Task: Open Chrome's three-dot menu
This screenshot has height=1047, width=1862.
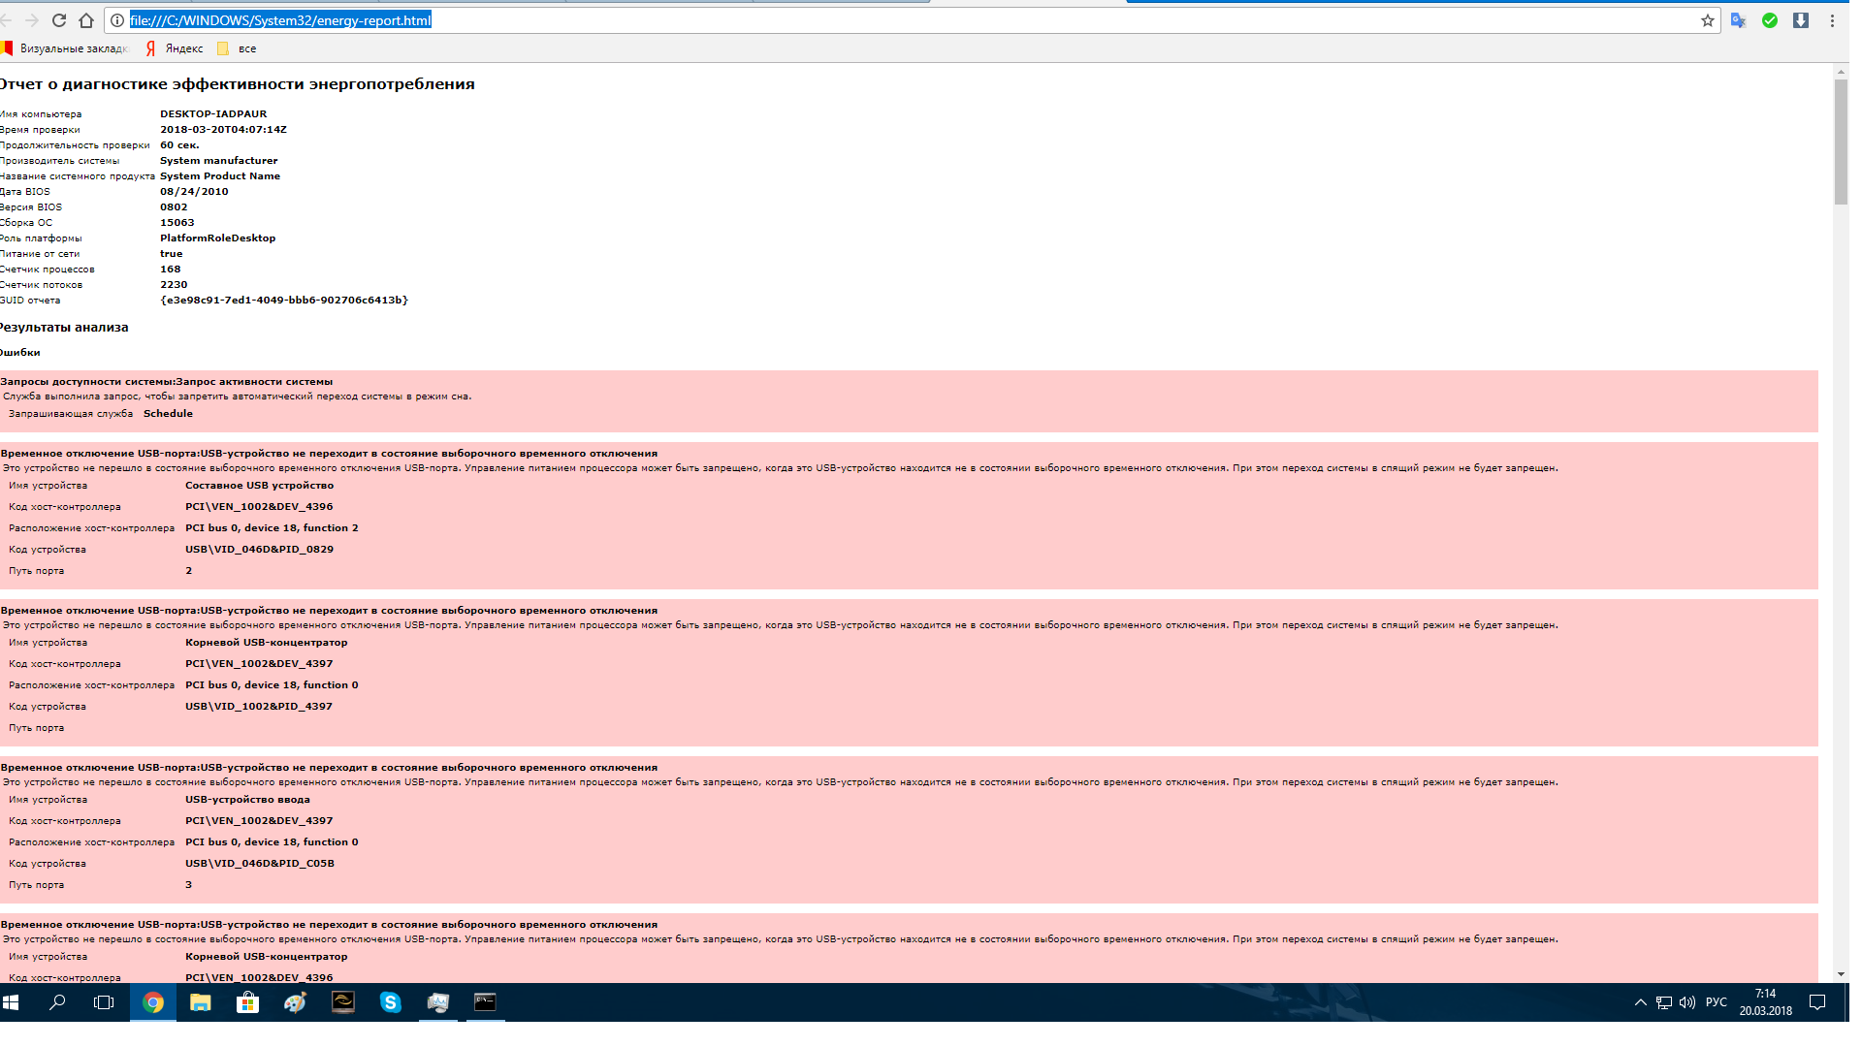Action: 1832,20
